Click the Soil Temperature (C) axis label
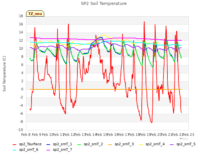The height and width of the screenshot is (156, 208). [4, 74]
